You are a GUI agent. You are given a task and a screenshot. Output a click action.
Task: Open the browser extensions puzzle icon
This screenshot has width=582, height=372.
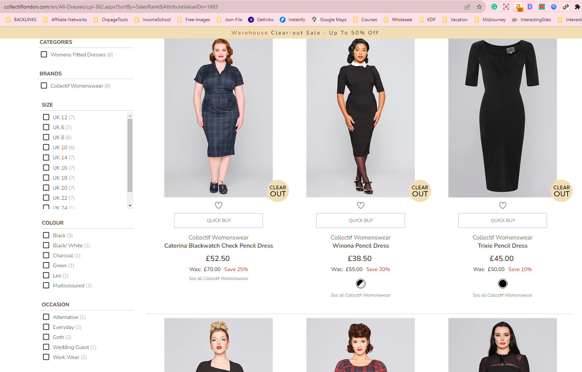[x=577, y=7]
